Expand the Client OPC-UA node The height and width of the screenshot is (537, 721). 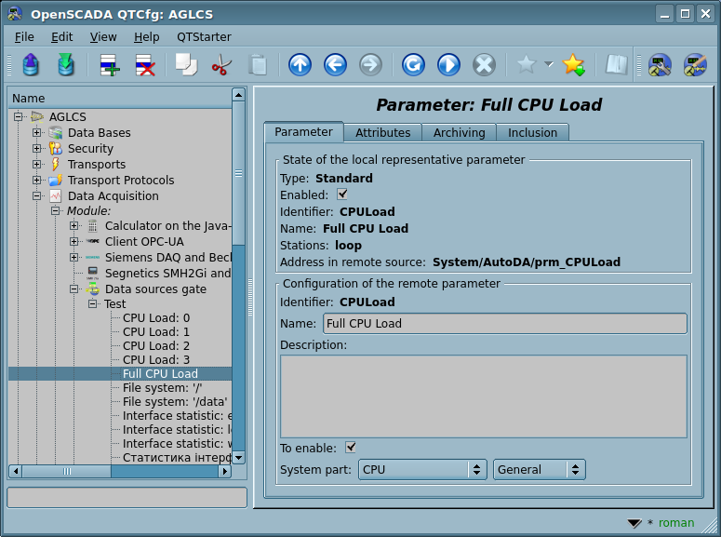click(x=73, y=241)
